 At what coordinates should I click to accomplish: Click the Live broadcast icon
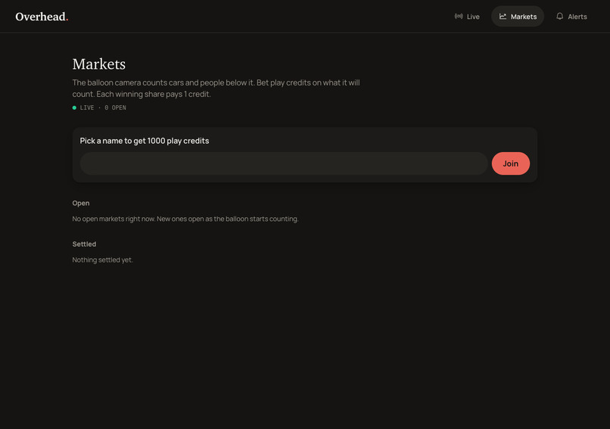tap(459, 17)
